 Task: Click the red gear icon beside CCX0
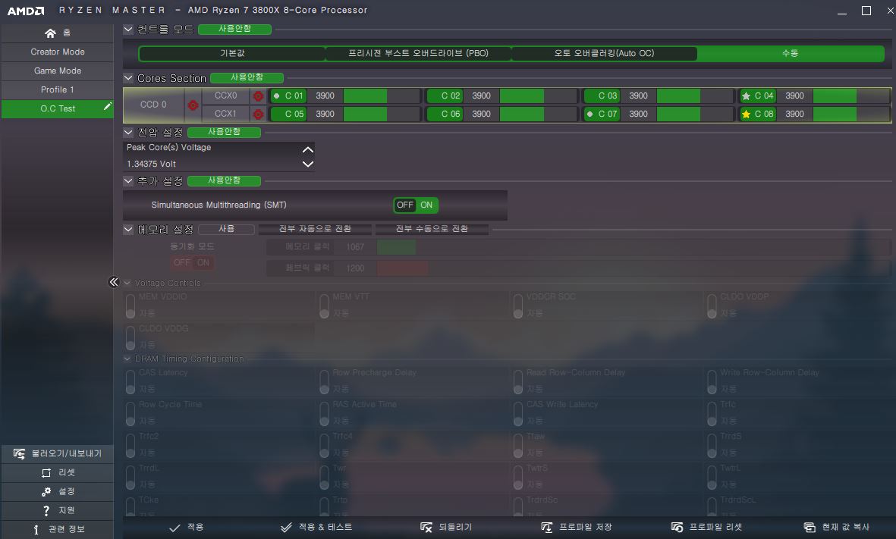tap(258, 96)
